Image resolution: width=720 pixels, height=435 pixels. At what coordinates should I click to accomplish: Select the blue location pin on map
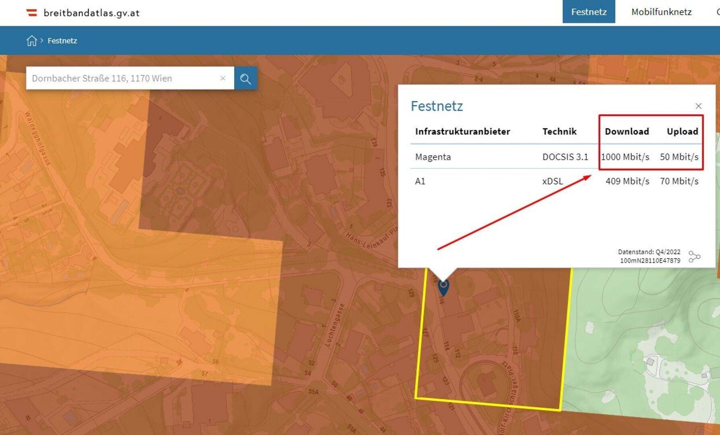(443, 286)
